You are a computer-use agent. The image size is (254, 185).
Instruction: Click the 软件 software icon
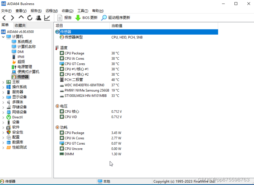point(9,127)
